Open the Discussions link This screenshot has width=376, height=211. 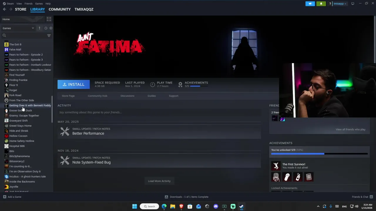[x=127, y=96]
